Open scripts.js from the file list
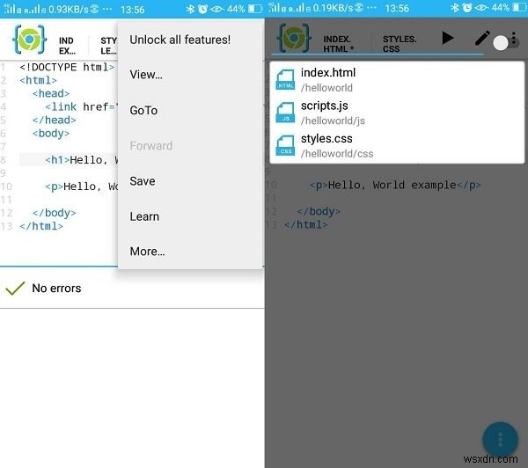 coord(398,113)
